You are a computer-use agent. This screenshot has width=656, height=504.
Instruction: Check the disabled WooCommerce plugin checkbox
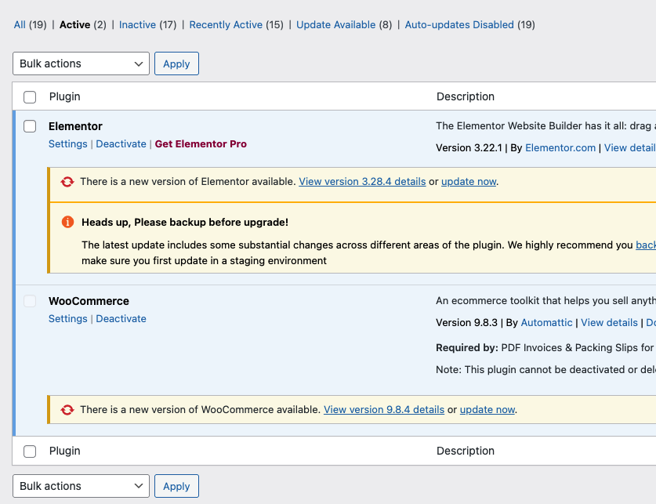[x=30, y=301]
